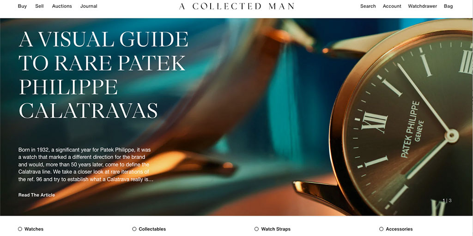Open the Buy menu

coord(22,6)
